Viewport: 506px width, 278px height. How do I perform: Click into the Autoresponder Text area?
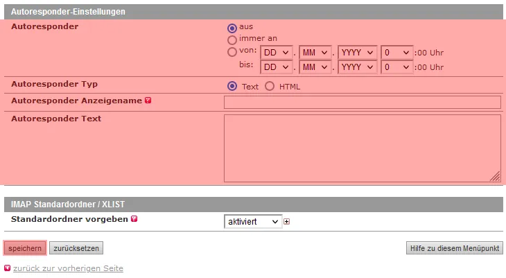(x=362, y=148)
